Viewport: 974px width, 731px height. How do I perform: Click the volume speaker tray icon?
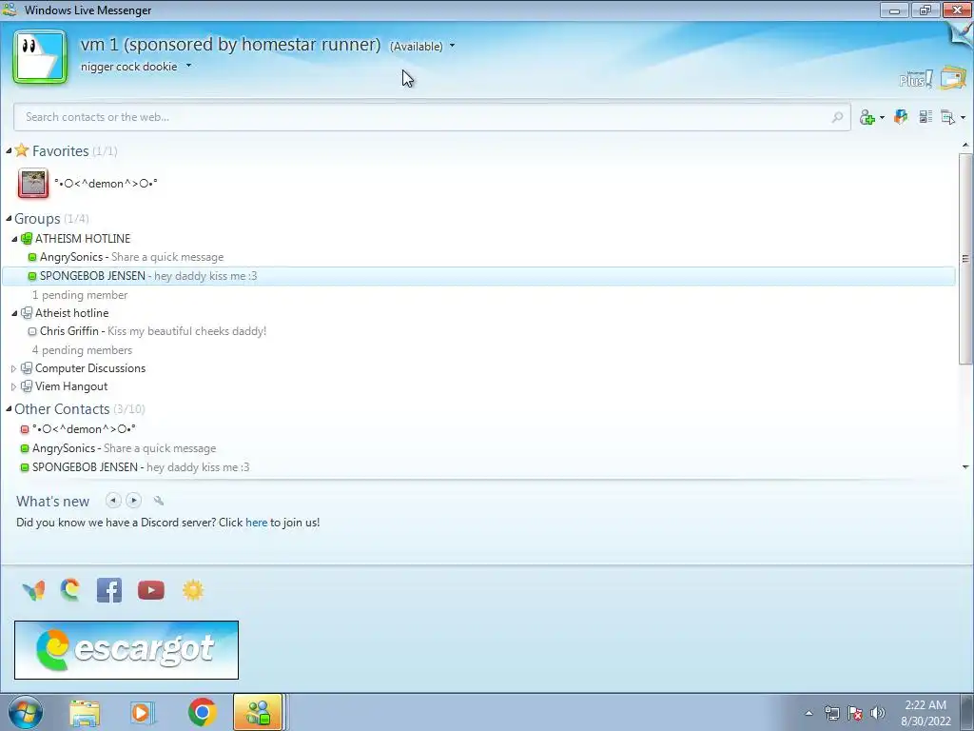pyautogui.click(x=878, y=713)
